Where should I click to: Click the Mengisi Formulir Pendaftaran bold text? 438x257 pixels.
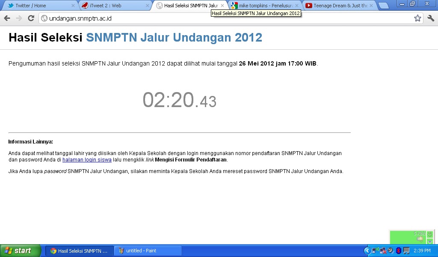coord(191,160)
